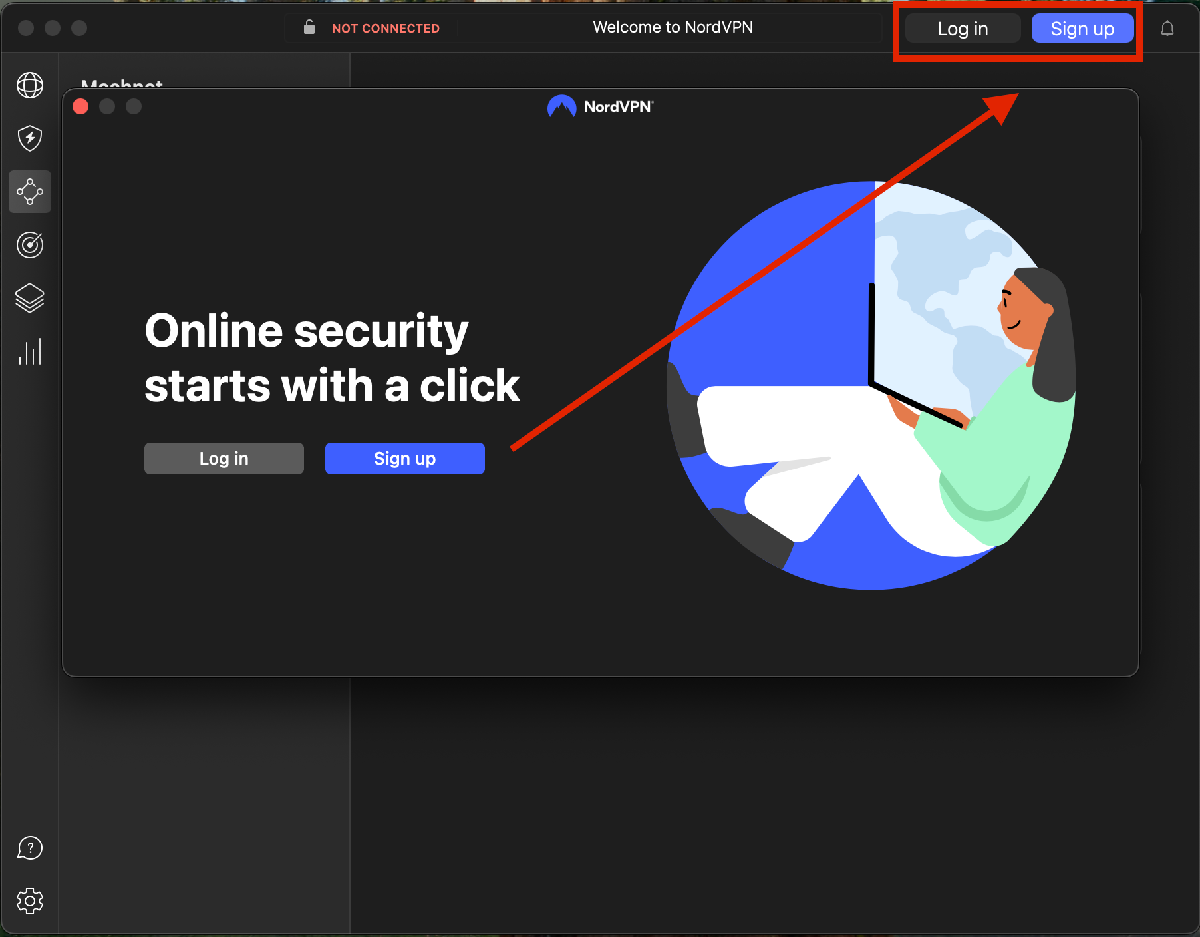Image resolution: width=1200 pixels, height=937 pixels.
Task: Click the gray Log in button in popup
Action: click(224, 459)
